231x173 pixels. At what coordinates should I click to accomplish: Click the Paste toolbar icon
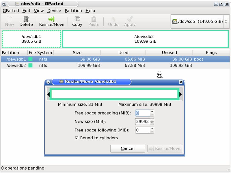point(94,19)
